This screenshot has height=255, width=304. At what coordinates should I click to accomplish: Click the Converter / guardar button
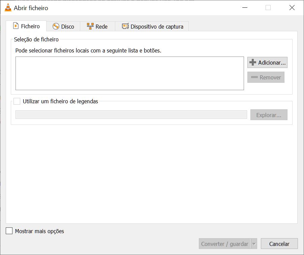[x=225, y=244]
